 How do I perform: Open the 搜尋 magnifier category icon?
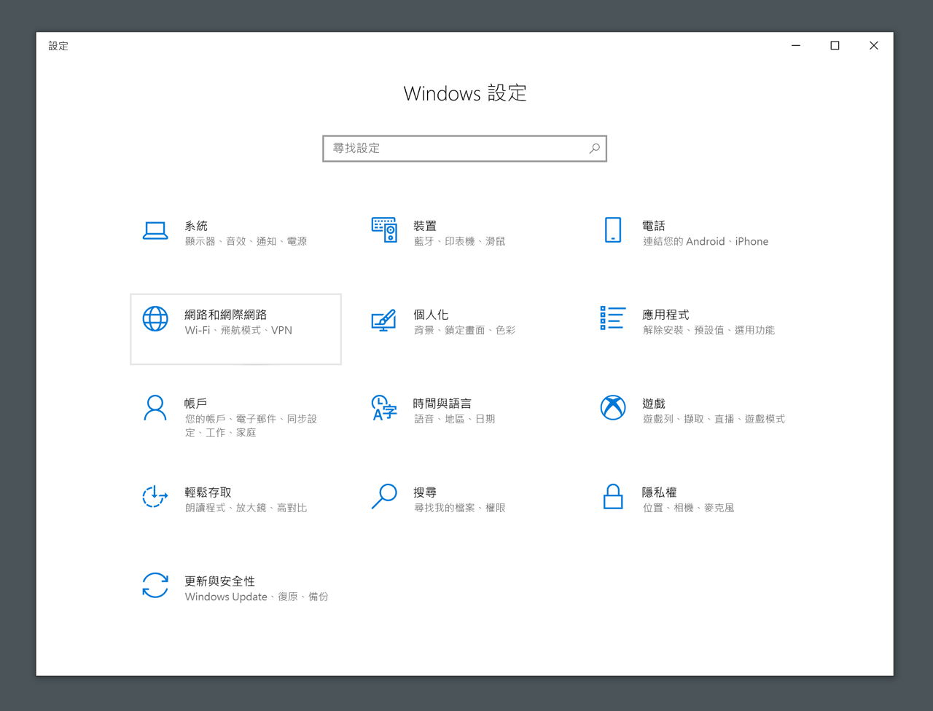384,497
